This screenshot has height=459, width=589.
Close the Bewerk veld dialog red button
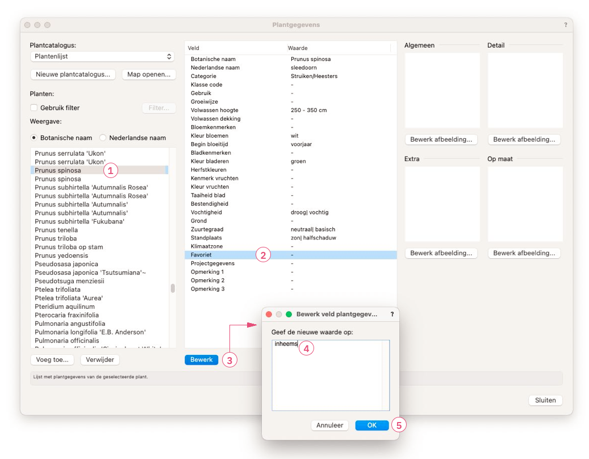[x=269, y=314]
